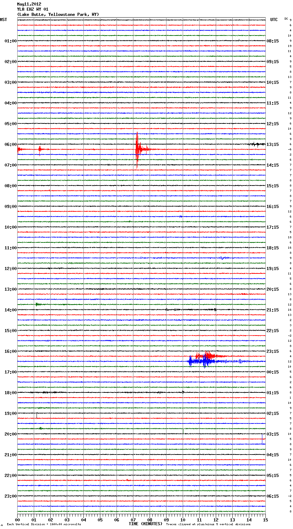Click the 13:15 UTC time label
Image resolution: width=293 pixels, height=529 pixels.
273,144
